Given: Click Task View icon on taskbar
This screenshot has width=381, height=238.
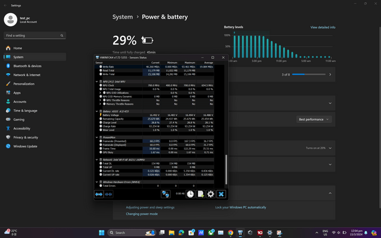Looking at the screenshot, I should 161,233.
